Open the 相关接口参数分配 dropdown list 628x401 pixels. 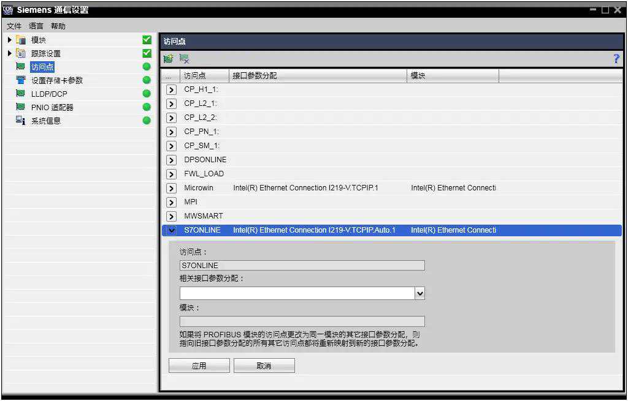pos(419,293)
